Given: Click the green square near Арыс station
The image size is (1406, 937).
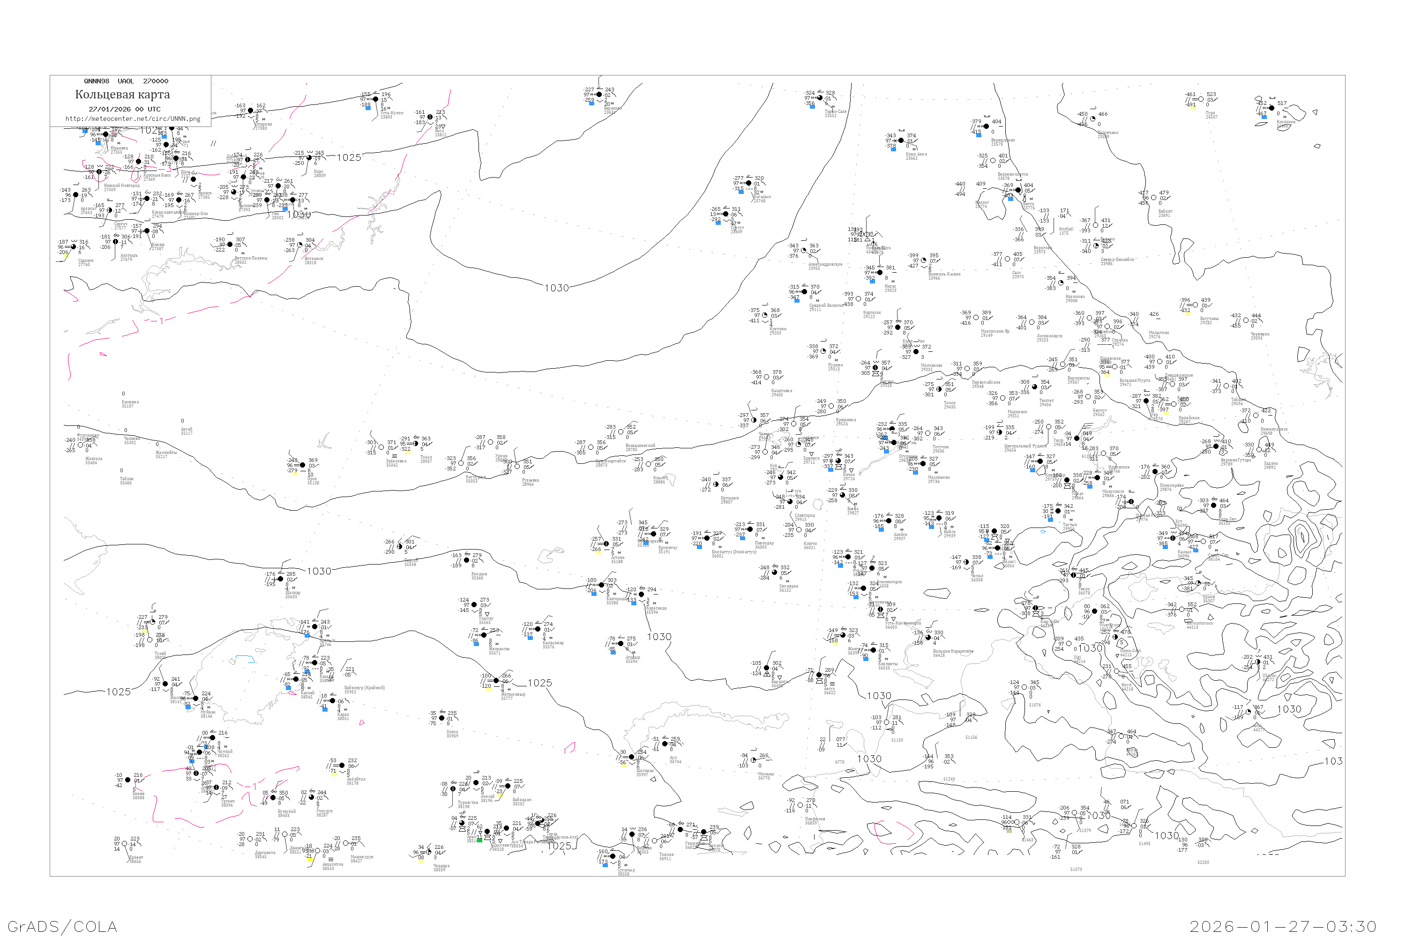Looking at the screenshot, I should [479, 841].
